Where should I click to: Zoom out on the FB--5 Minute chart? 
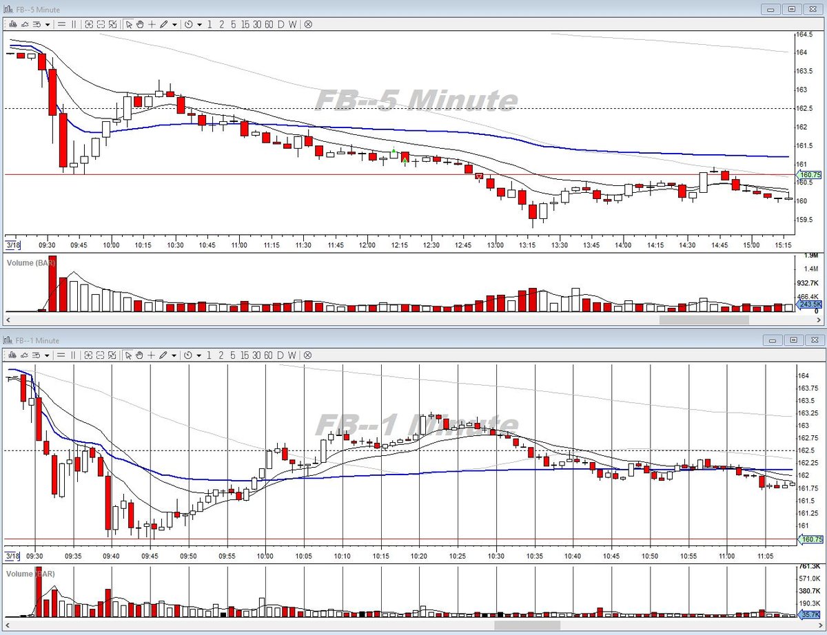coord(101,24)
